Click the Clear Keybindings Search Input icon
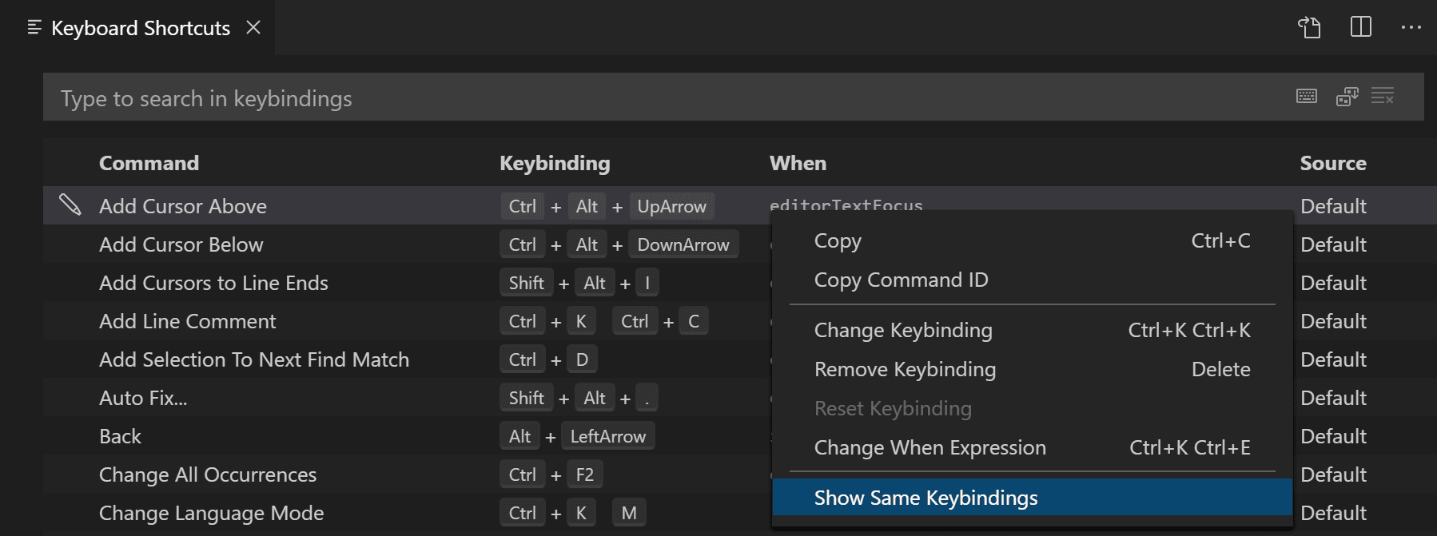Viewport: 1437px width, 536px height. tap(1383, 97)
